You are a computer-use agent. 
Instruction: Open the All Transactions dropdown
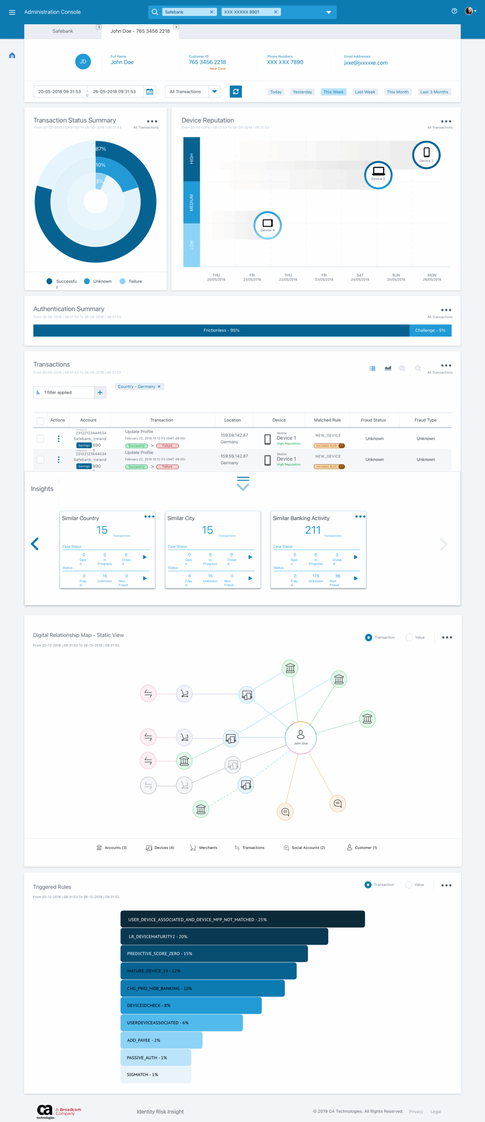[192, 92]
